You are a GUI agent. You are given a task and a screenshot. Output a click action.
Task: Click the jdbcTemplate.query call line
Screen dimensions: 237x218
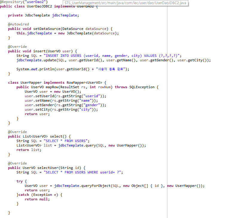pyautogui.click(x=81, y=146)
